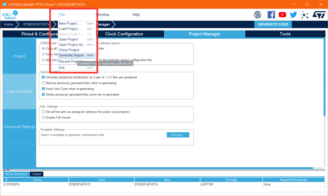Click the bottom panel collapse arrows
The image size is (328, 196).
tap(6, 170)
